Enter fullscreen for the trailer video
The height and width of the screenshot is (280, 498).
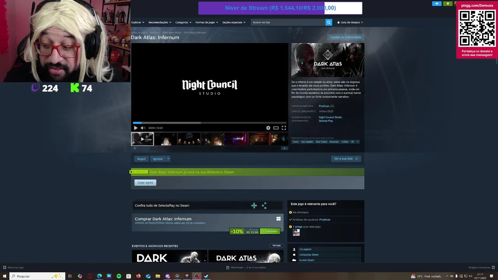pyautogui.click(x=284, y=128)
